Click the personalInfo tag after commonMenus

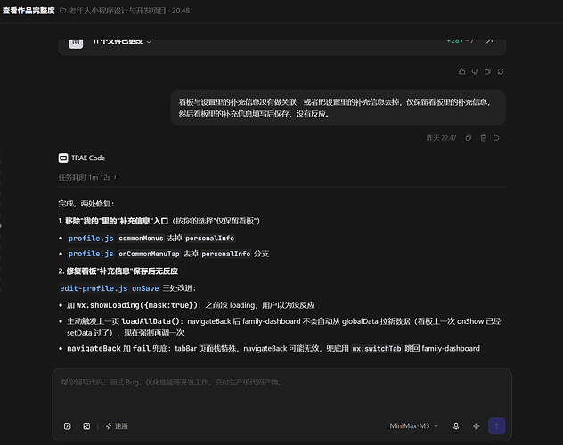tap(209, 239)
